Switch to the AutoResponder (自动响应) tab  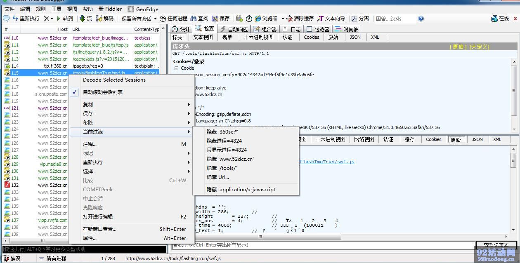point(234,29)
